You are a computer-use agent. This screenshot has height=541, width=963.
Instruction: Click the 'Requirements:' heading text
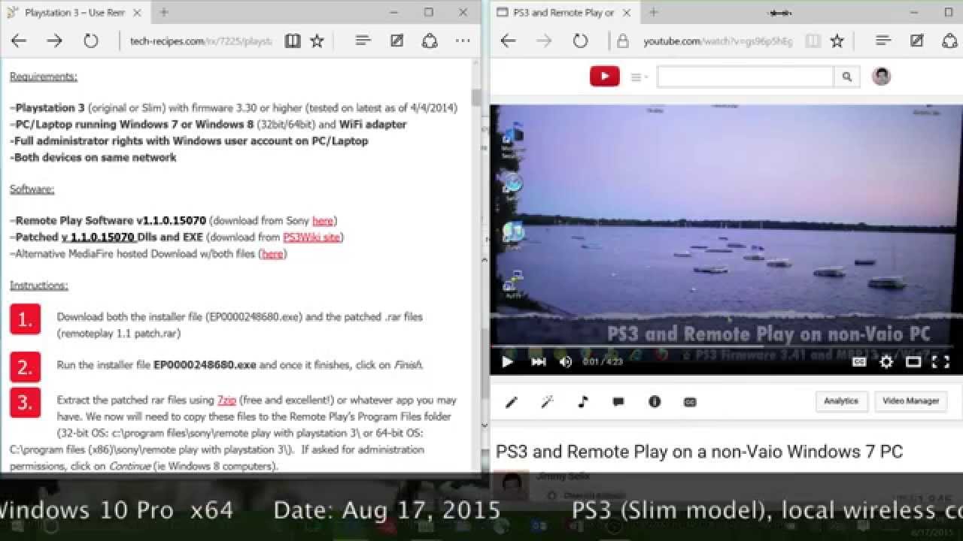pos(43,77)
